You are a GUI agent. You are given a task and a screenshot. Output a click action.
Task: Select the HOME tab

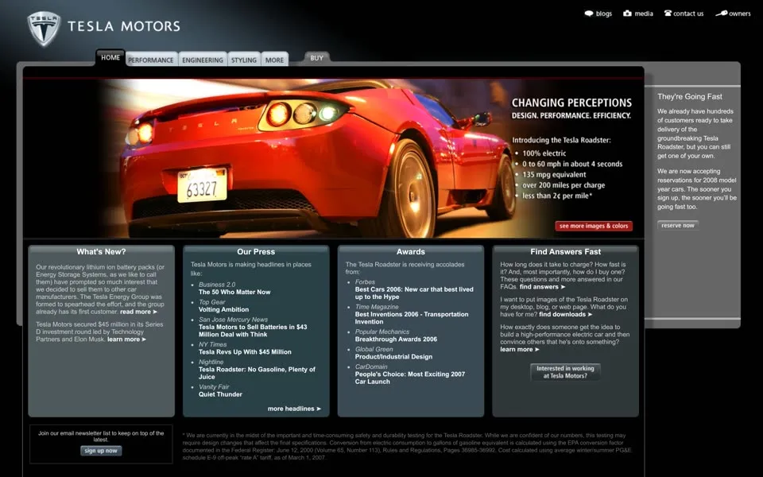click(x=110, y=57)
